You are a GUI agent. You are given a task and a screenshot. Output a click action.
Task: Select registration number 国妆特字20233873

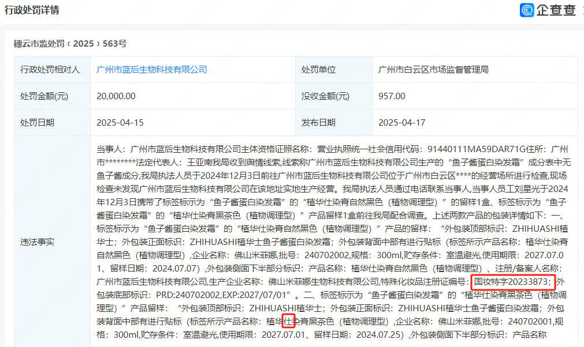pyautogui.click(x=510, y=282)
